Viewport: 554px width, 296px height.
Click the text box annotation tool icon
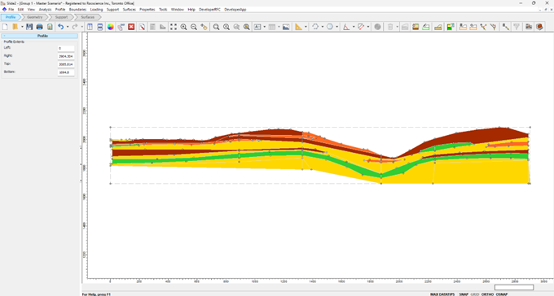pyautogui.click(x=257, y=27)
